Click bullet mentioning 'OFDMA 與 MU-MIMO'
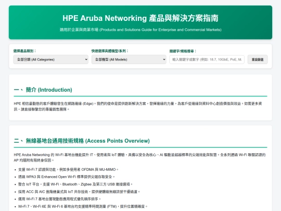This screenshot has height=211, width=281. (68, 169)
